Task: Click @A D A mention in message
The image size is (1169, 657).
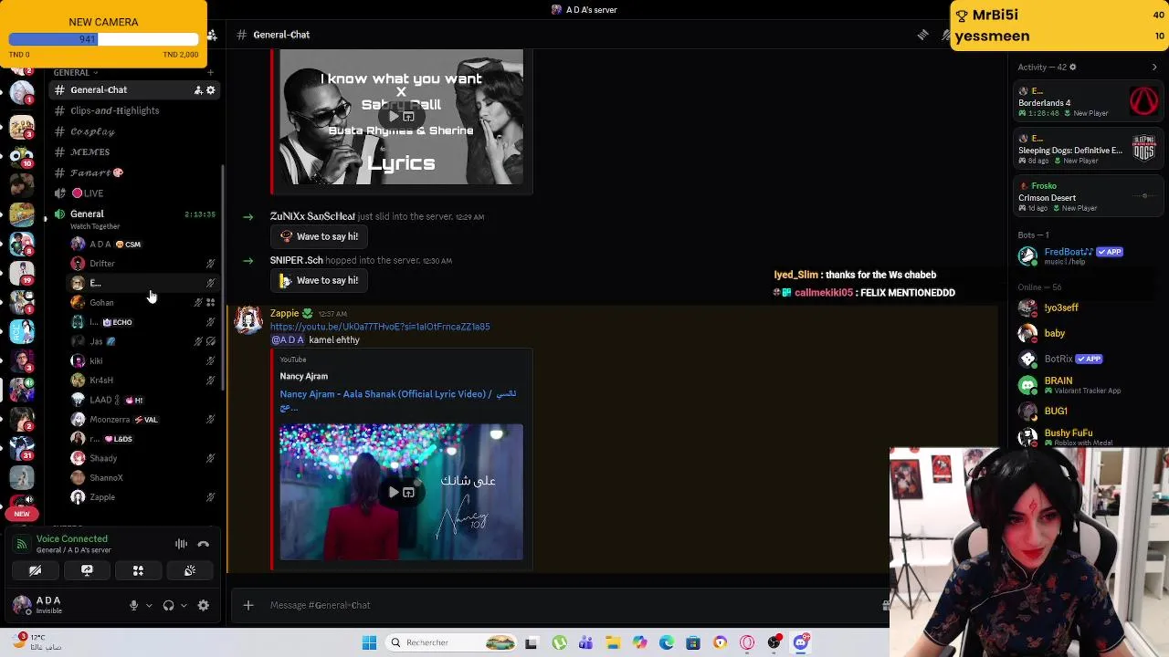Action: coord(287,339)
